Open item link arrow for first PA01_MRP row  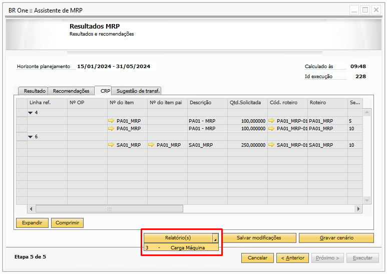tap(111, 121)
